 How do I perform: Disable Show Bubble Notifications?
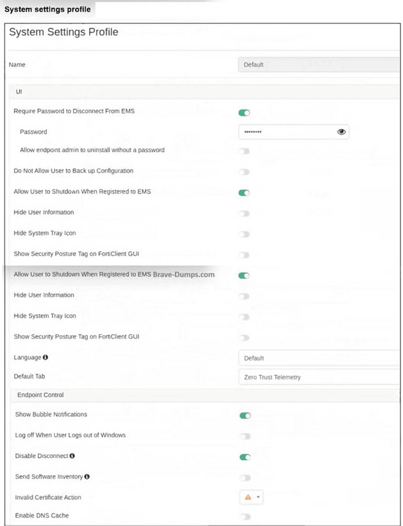245,415
